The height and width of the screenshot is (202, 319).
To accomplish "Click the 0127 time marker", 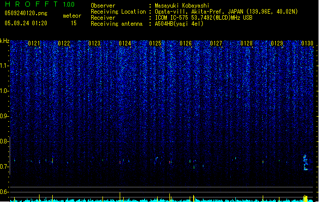I will (216, 43).
